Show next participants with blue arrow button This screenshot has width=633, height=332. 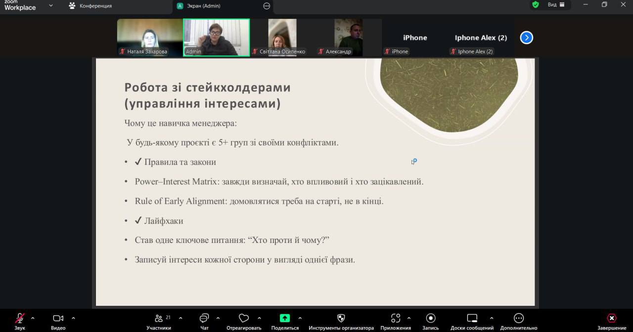click(526, 38)
